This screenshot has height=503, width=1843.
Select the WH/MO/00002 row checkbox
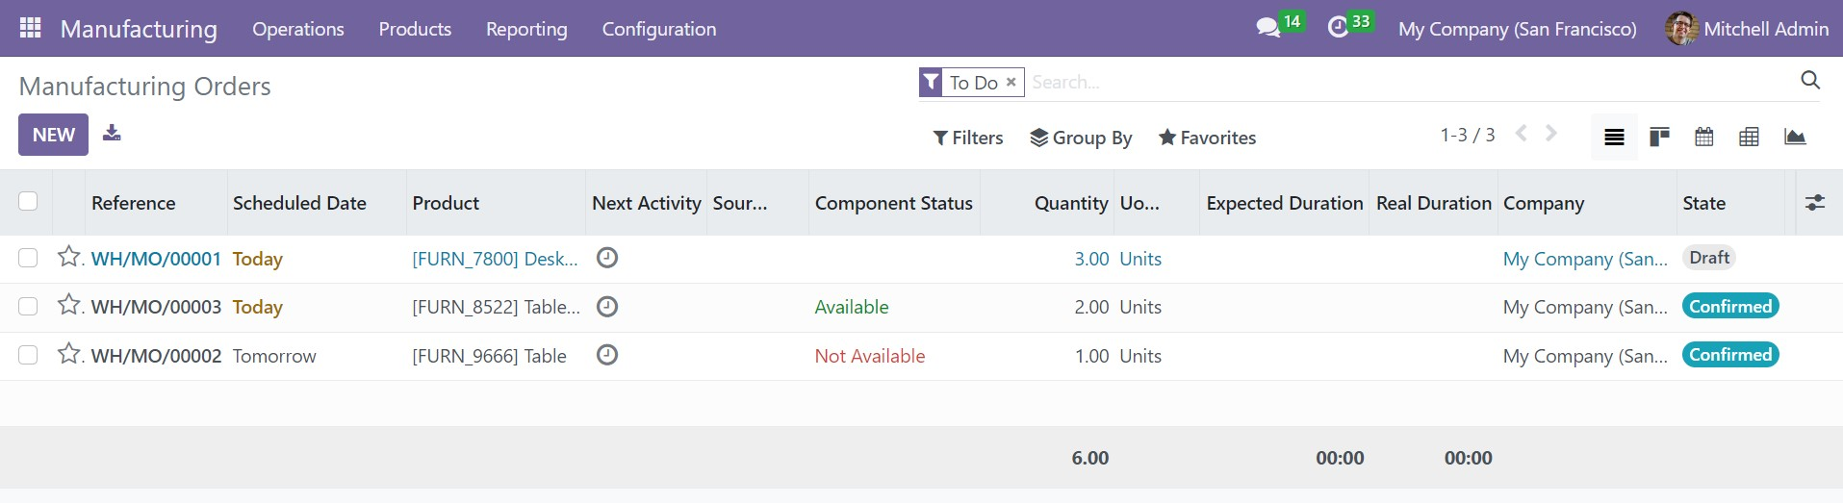(x=28, y=355)
